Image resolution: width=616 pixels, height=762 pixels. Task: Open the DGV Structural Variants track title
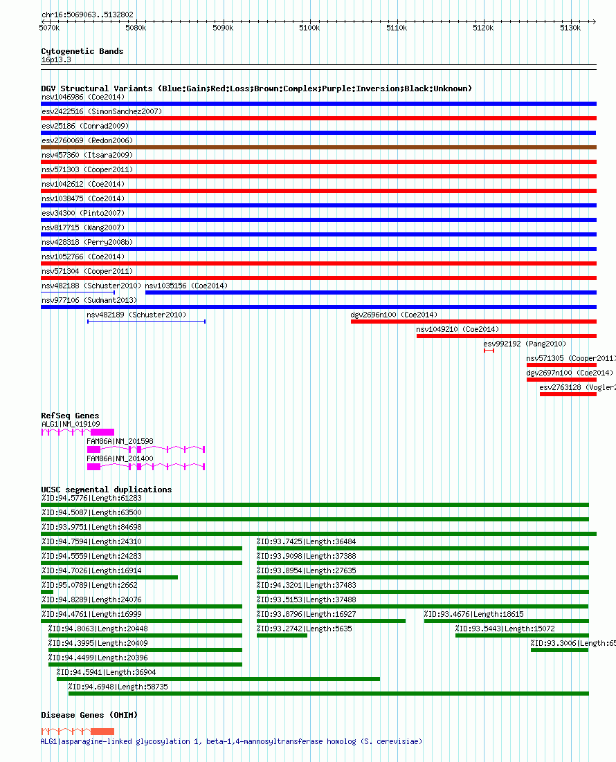256,89
